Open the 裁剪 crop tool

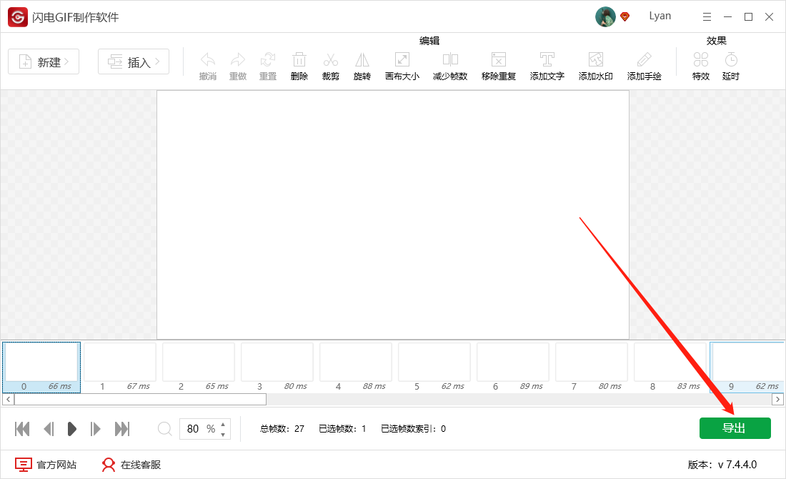tap(330, 64)
